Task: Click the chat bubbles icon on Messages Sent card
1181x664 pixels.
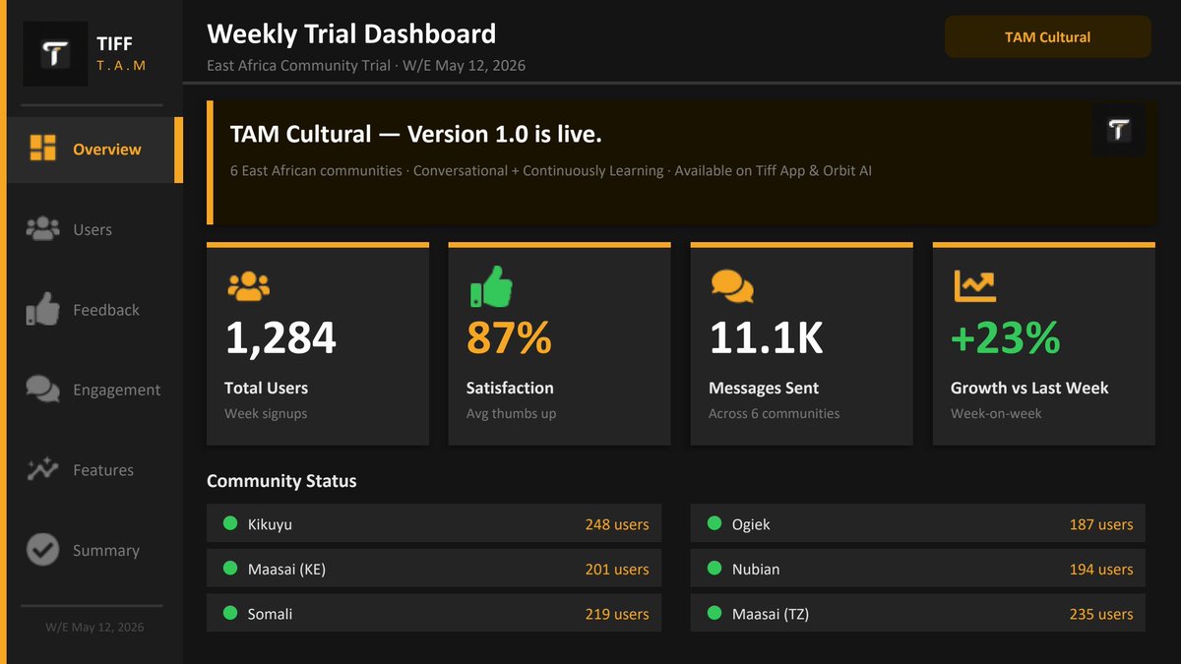Action: (731, 286)
